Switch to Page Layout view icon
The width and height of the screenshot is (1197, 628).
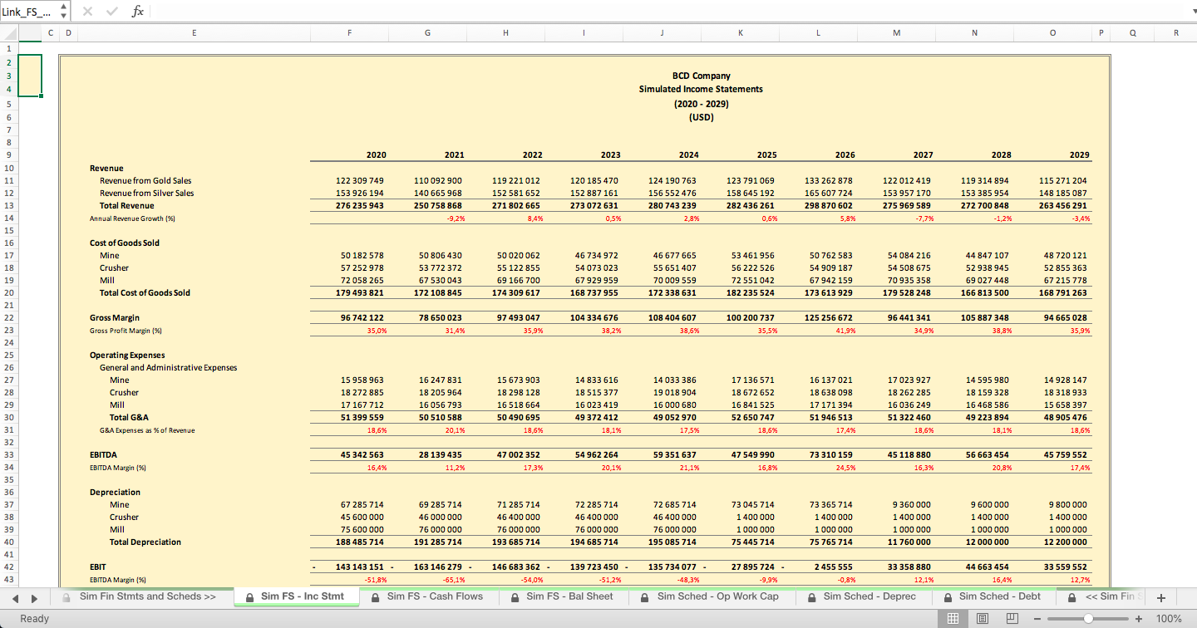[x=983, y=618]
